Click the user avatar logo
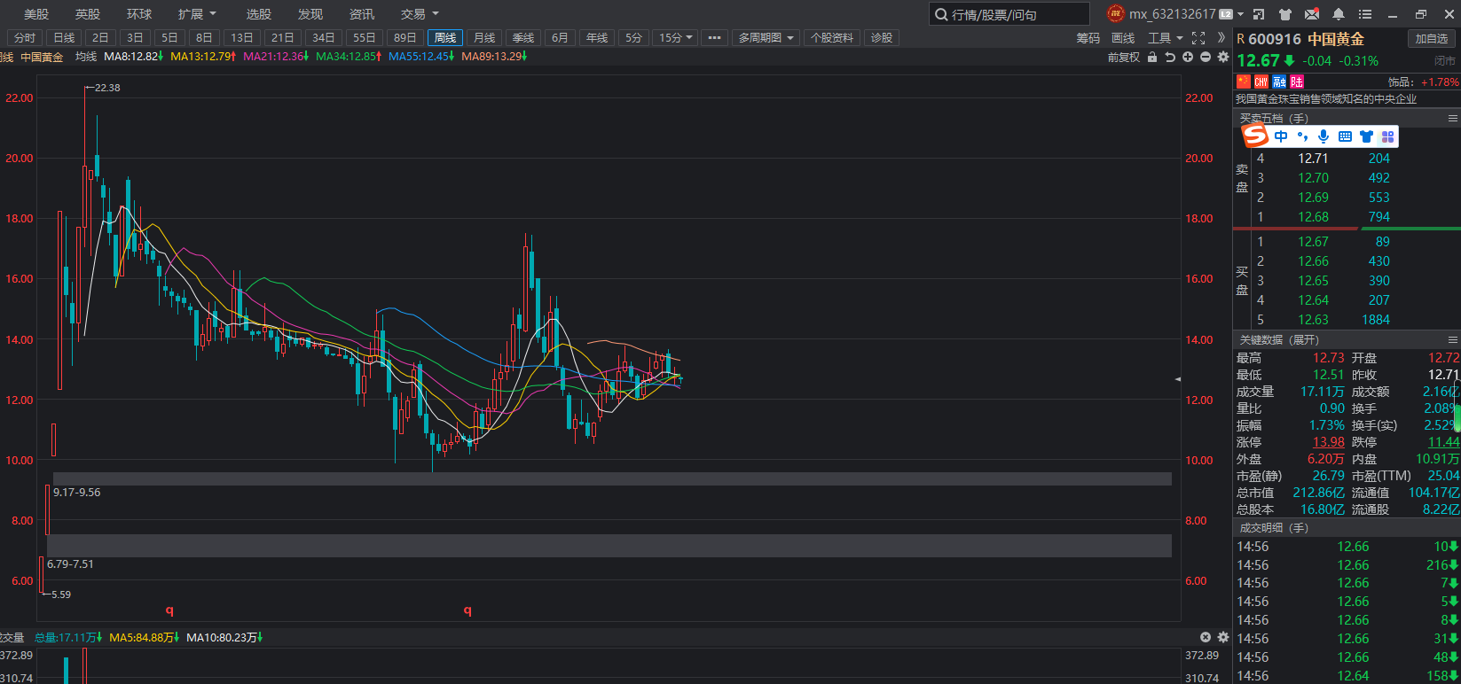 pos(1115,14)
